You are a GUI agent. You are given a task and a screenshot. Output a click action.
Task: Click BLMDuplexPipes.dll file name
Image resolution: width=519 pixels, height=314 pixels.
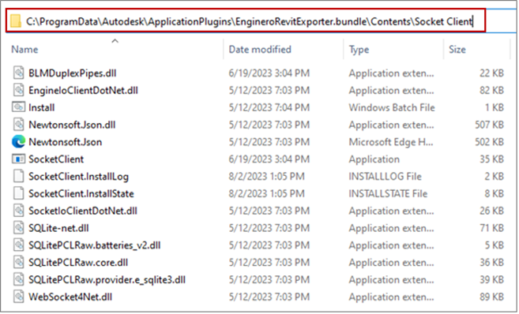[72, 73]
